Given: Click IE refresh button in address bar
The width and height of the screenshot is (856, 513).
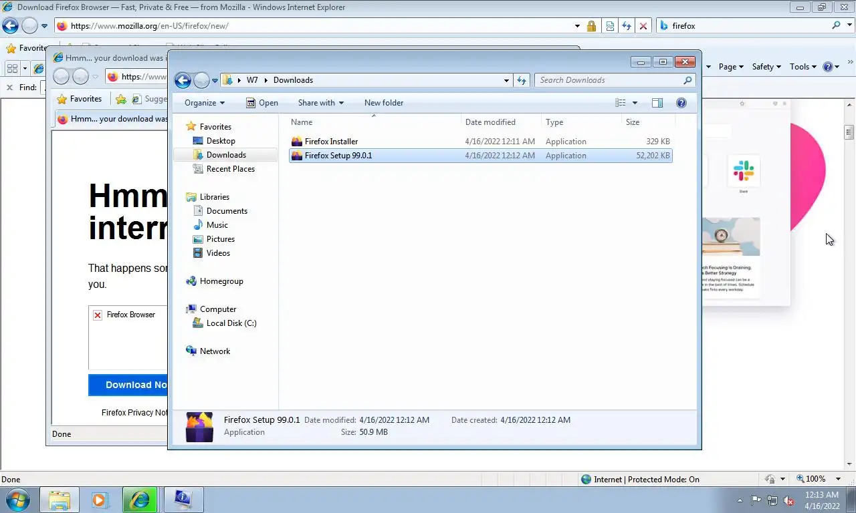Looking at the screenshot, I should (627, 26).
